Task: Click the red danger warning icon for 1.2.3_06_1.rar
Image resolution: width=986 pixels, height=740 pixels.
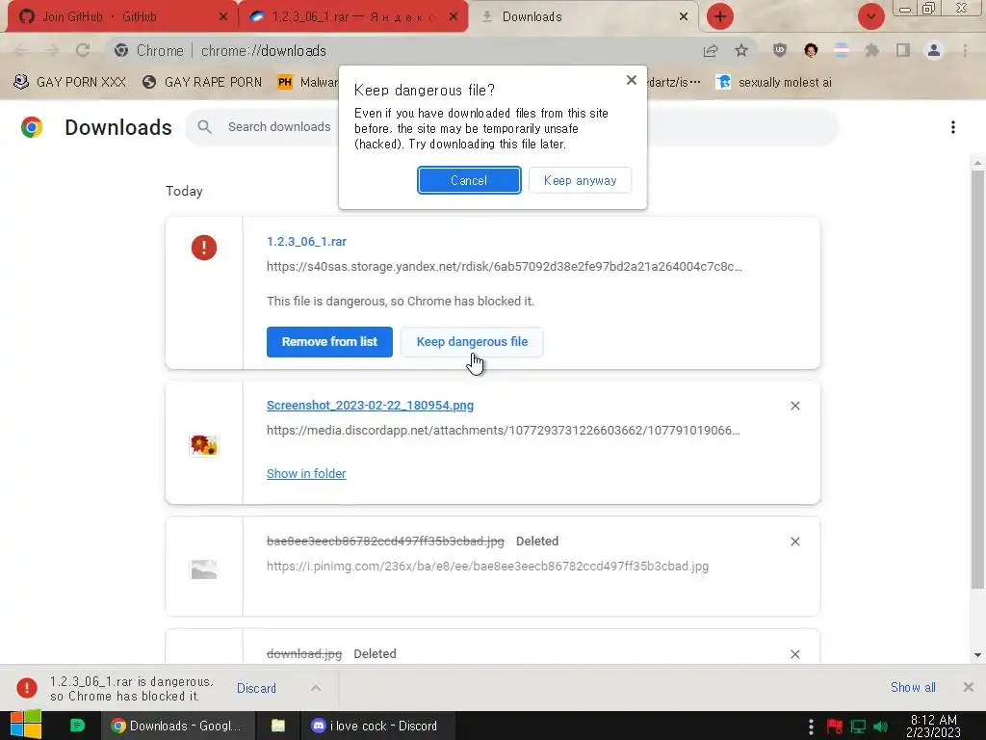Action: pyautogui.click(x=204, y=248)
